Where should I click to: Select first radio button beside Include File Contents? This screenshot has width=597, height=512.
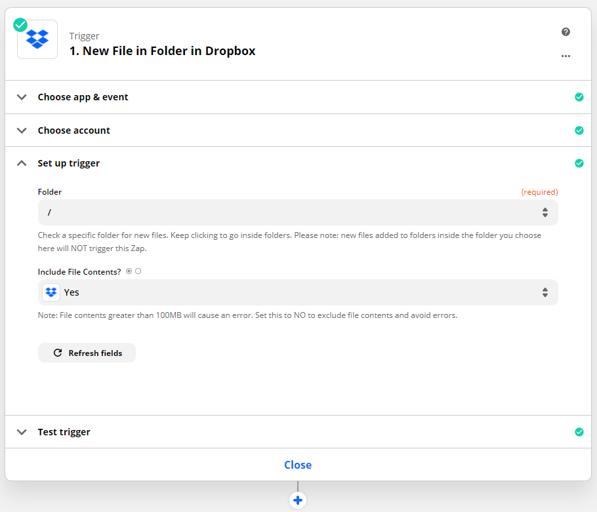click(x=129, y=271)
